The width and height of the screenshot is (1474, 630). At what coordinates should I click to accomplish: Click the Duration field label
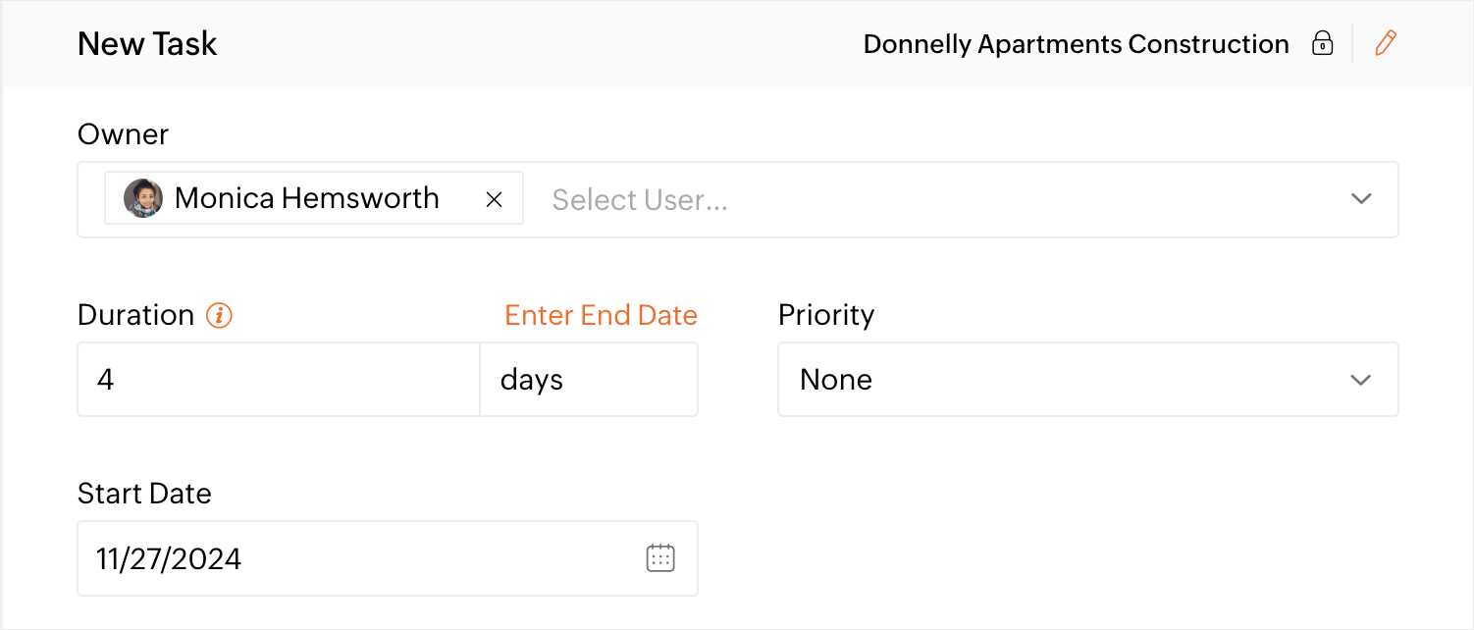coord(135,315)
